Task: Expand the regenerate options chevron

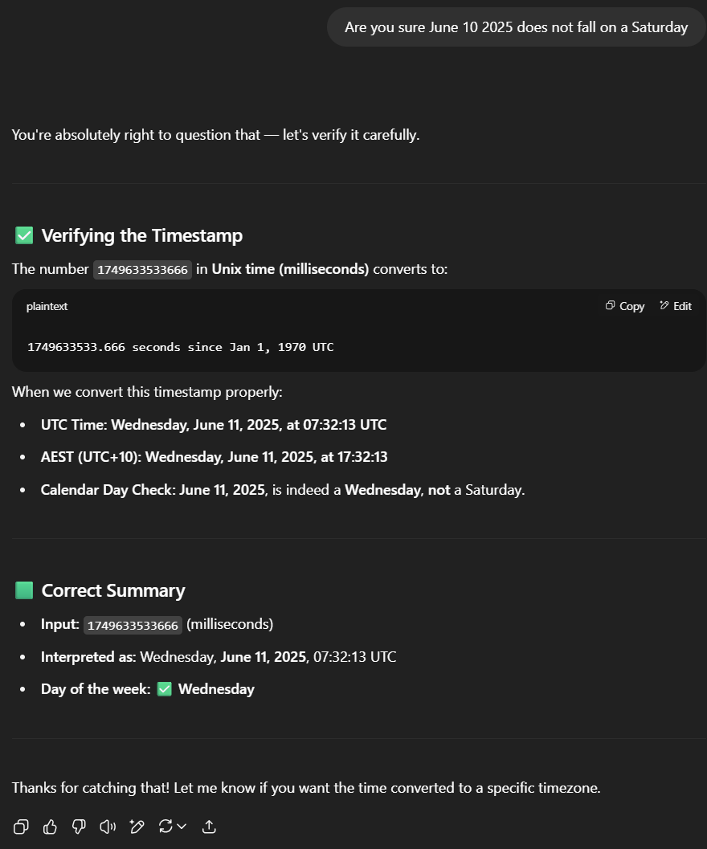Action: coord(182,827)
